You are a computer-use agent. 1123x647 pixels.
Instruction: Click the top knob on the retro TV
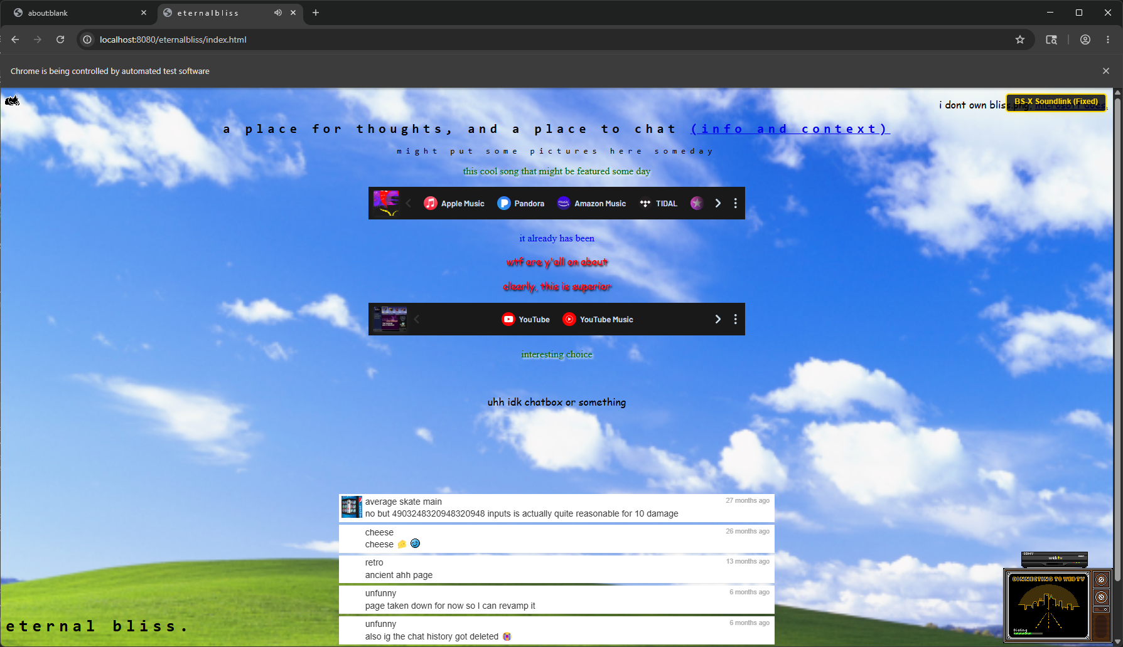tap(1102, 580)
